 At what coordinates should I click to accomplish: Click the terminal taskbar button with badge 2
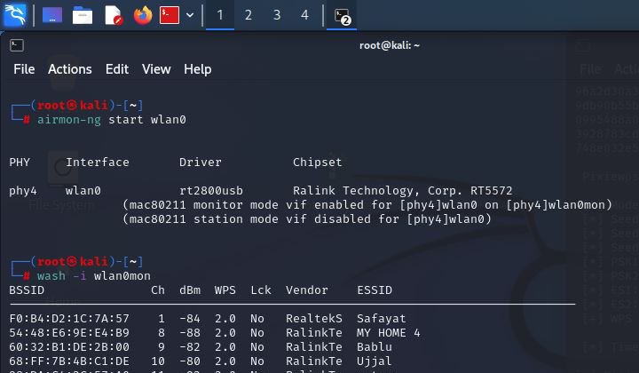click(x=342, y=16)
